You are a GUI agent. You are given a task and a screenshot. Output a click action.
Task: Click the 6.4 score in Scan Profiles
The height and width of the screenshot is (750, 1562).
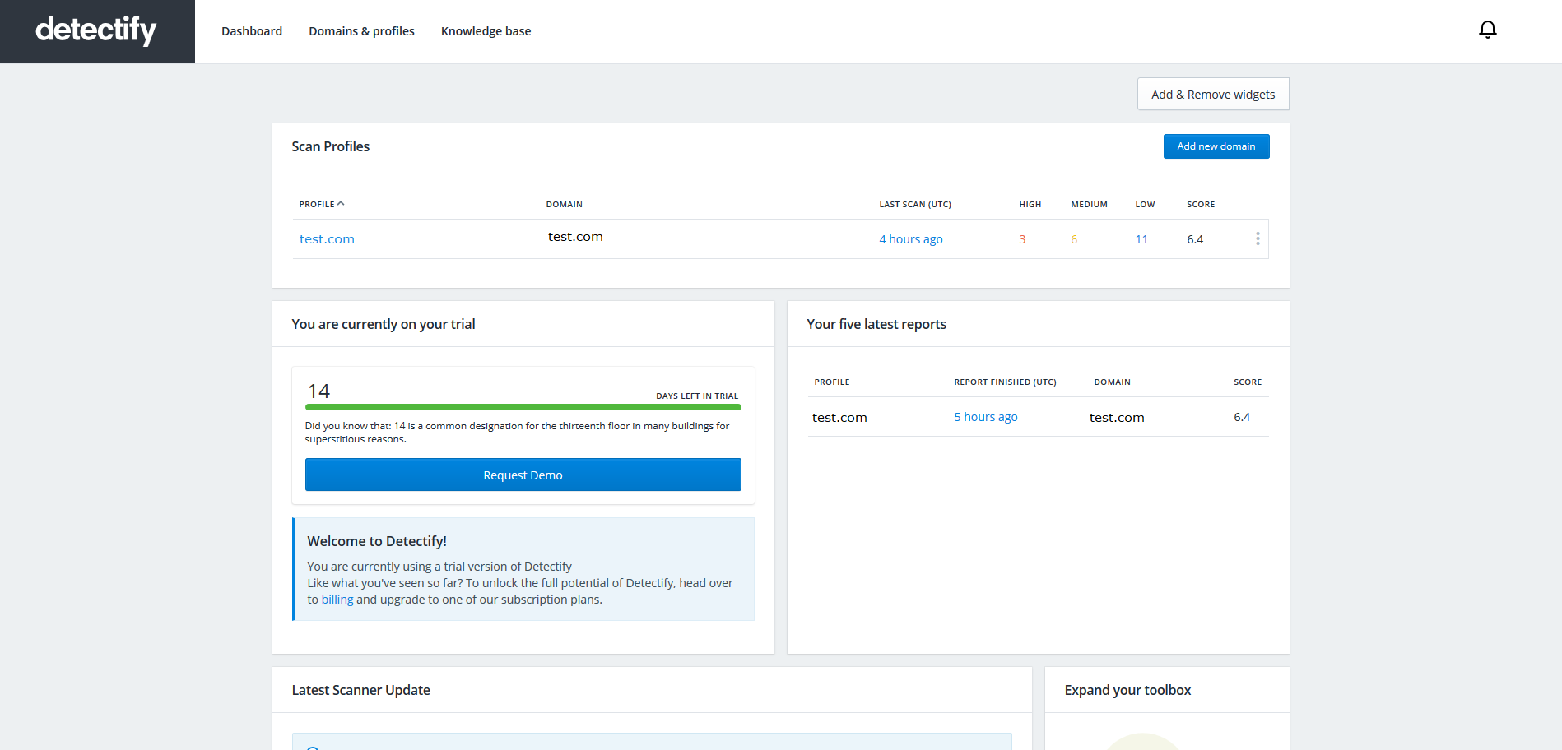point(1195,239)
